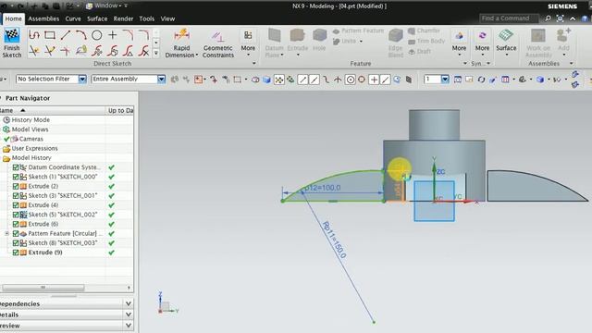Open the Direct Sketch More dropdown

coord(248,43)
